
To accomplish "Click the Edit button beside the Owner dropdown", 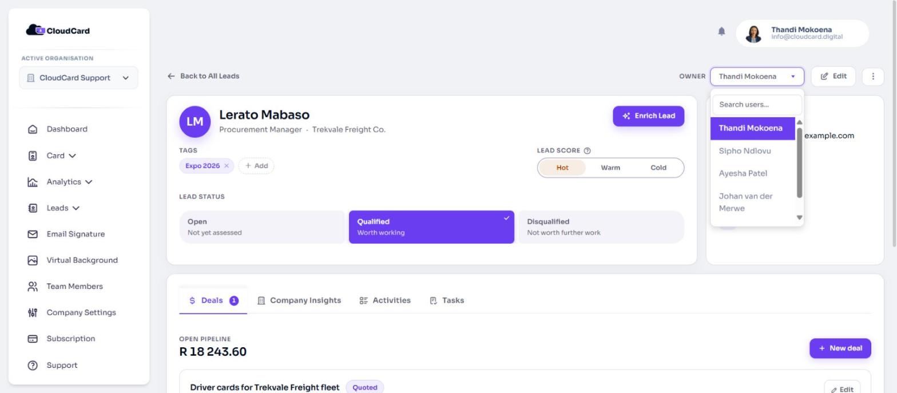I will click(x=833, y=76).
